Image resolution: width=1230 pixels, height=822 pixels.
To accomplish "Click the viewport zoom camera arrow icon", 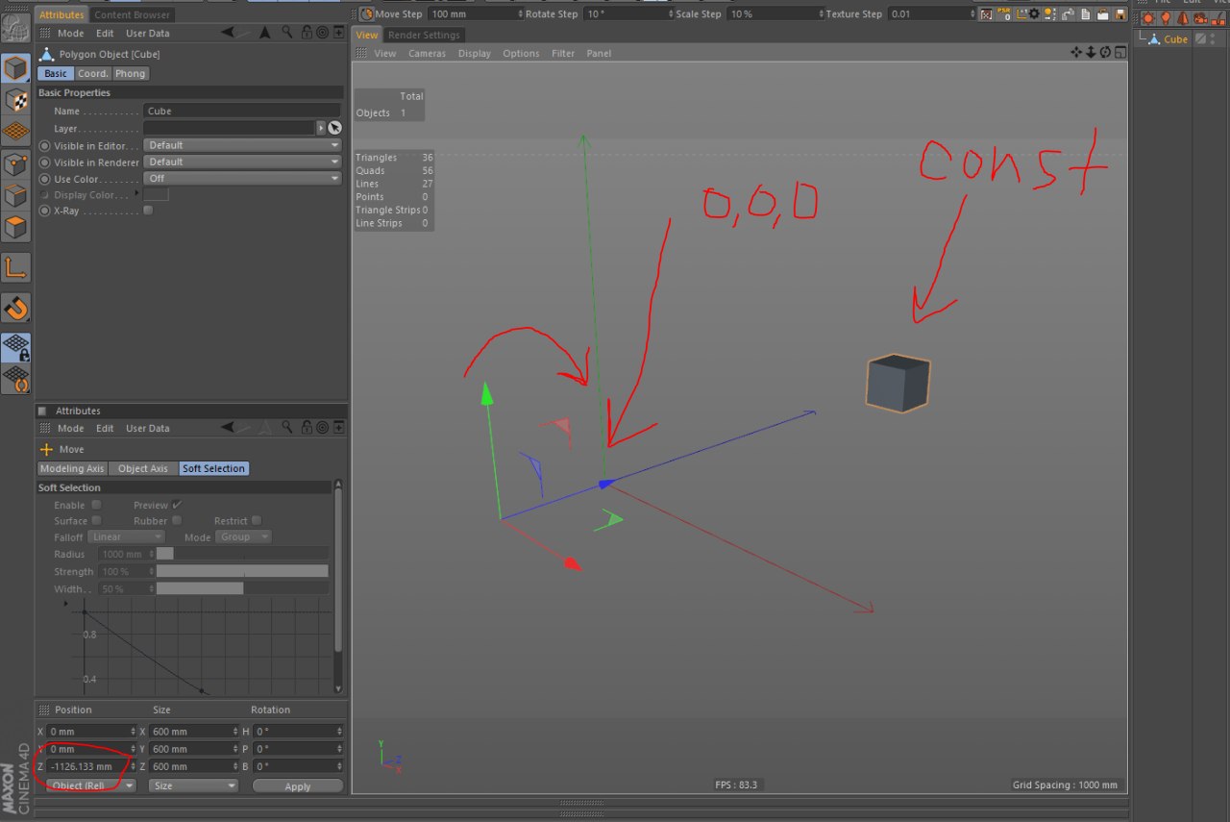I will click(x=1091, y=52).
